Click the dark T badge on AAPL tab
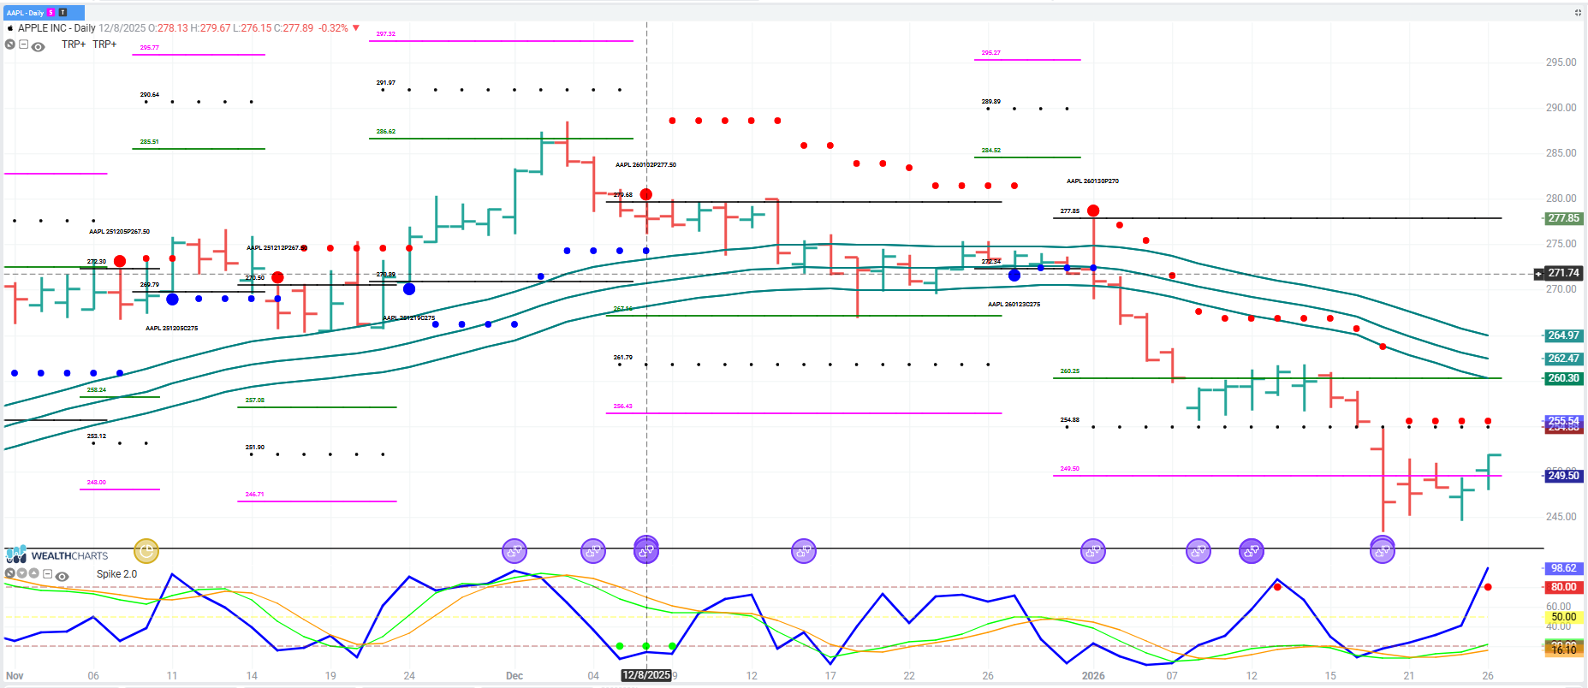The height and width of the screenshot is (688, 1588). pyautogui.click(x=62, y=13)
